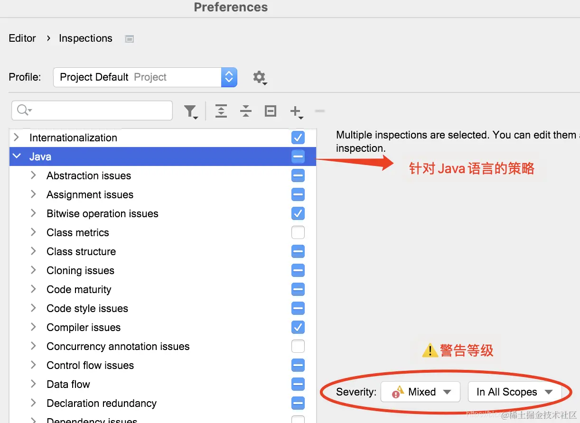Image resolution: width=580 pixels, height=423 pixels.
Task: Open the profile gear settings menu
Action: 259,77
